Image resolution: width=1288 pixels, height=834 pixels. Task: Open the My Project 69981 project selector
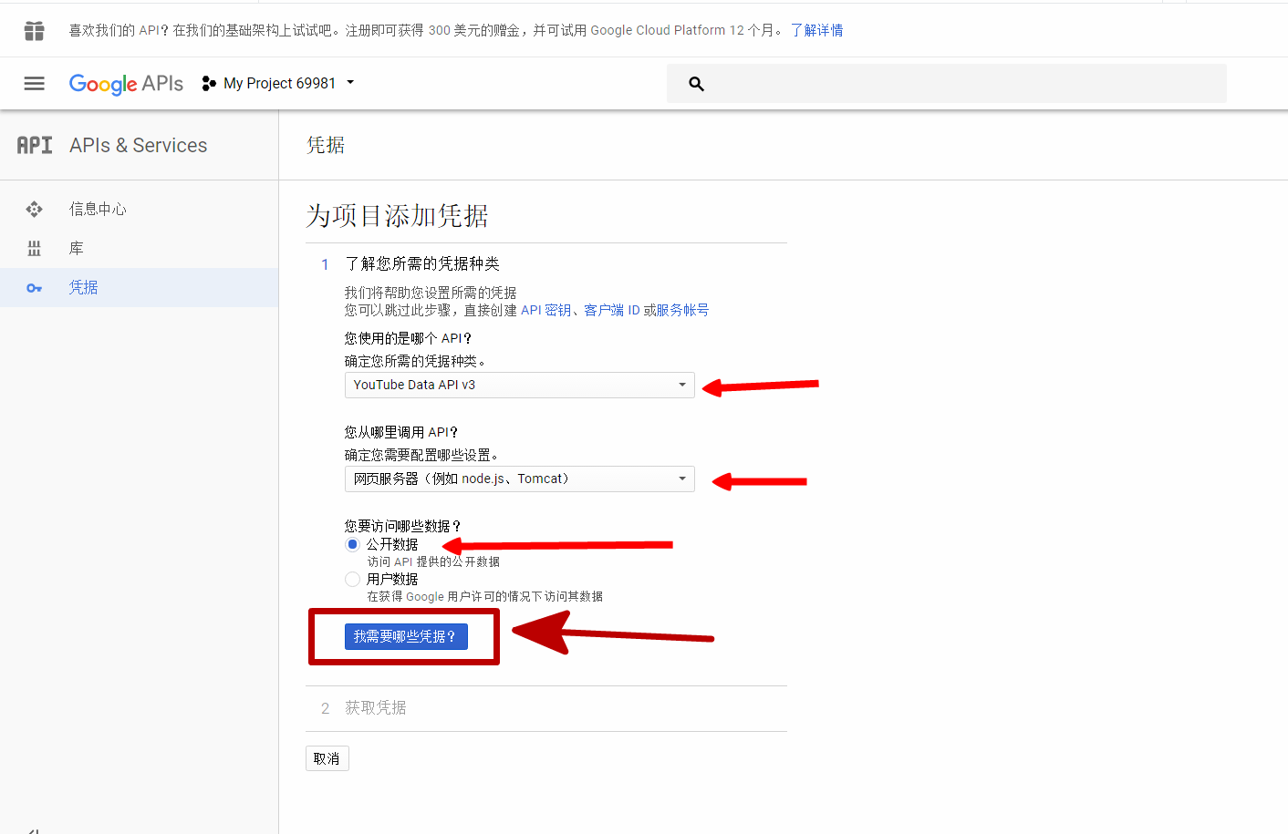[278, 84]
